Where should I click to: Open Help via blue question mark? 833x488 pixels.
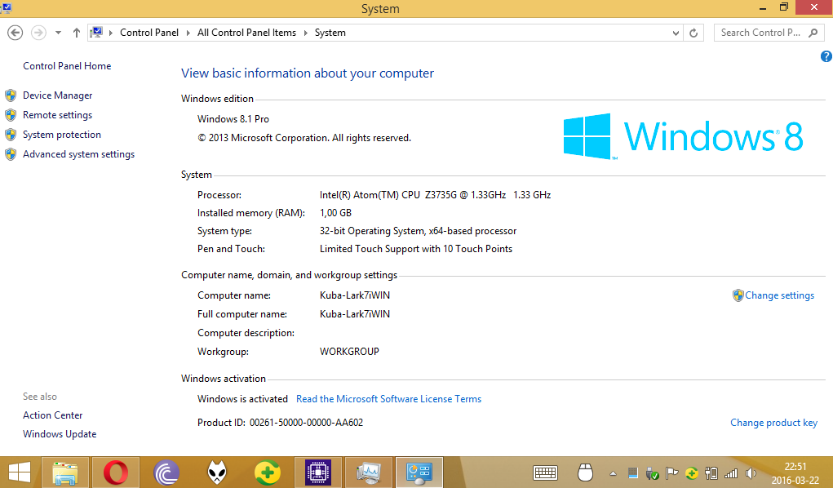point(826,56)
